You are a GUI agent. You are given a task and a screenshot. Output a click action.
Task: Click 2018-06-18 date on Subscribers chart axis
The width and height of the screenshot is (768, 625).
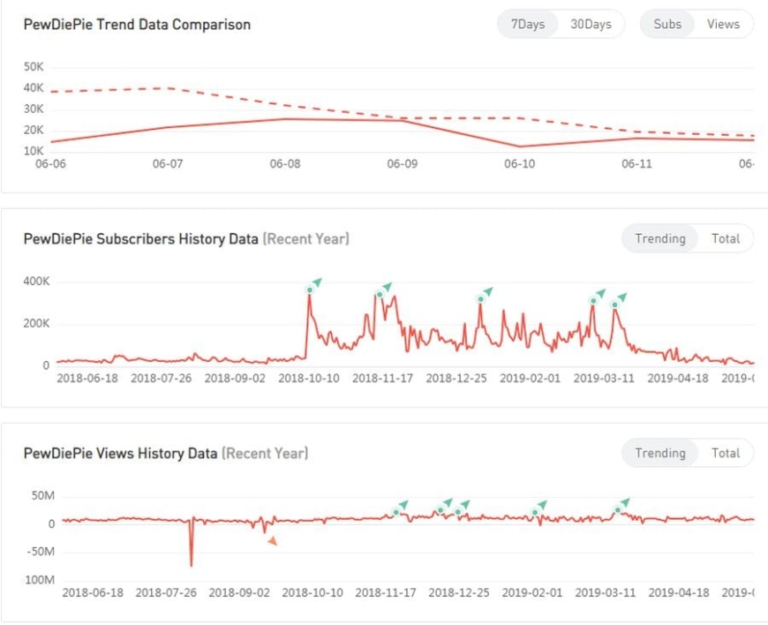87,378
